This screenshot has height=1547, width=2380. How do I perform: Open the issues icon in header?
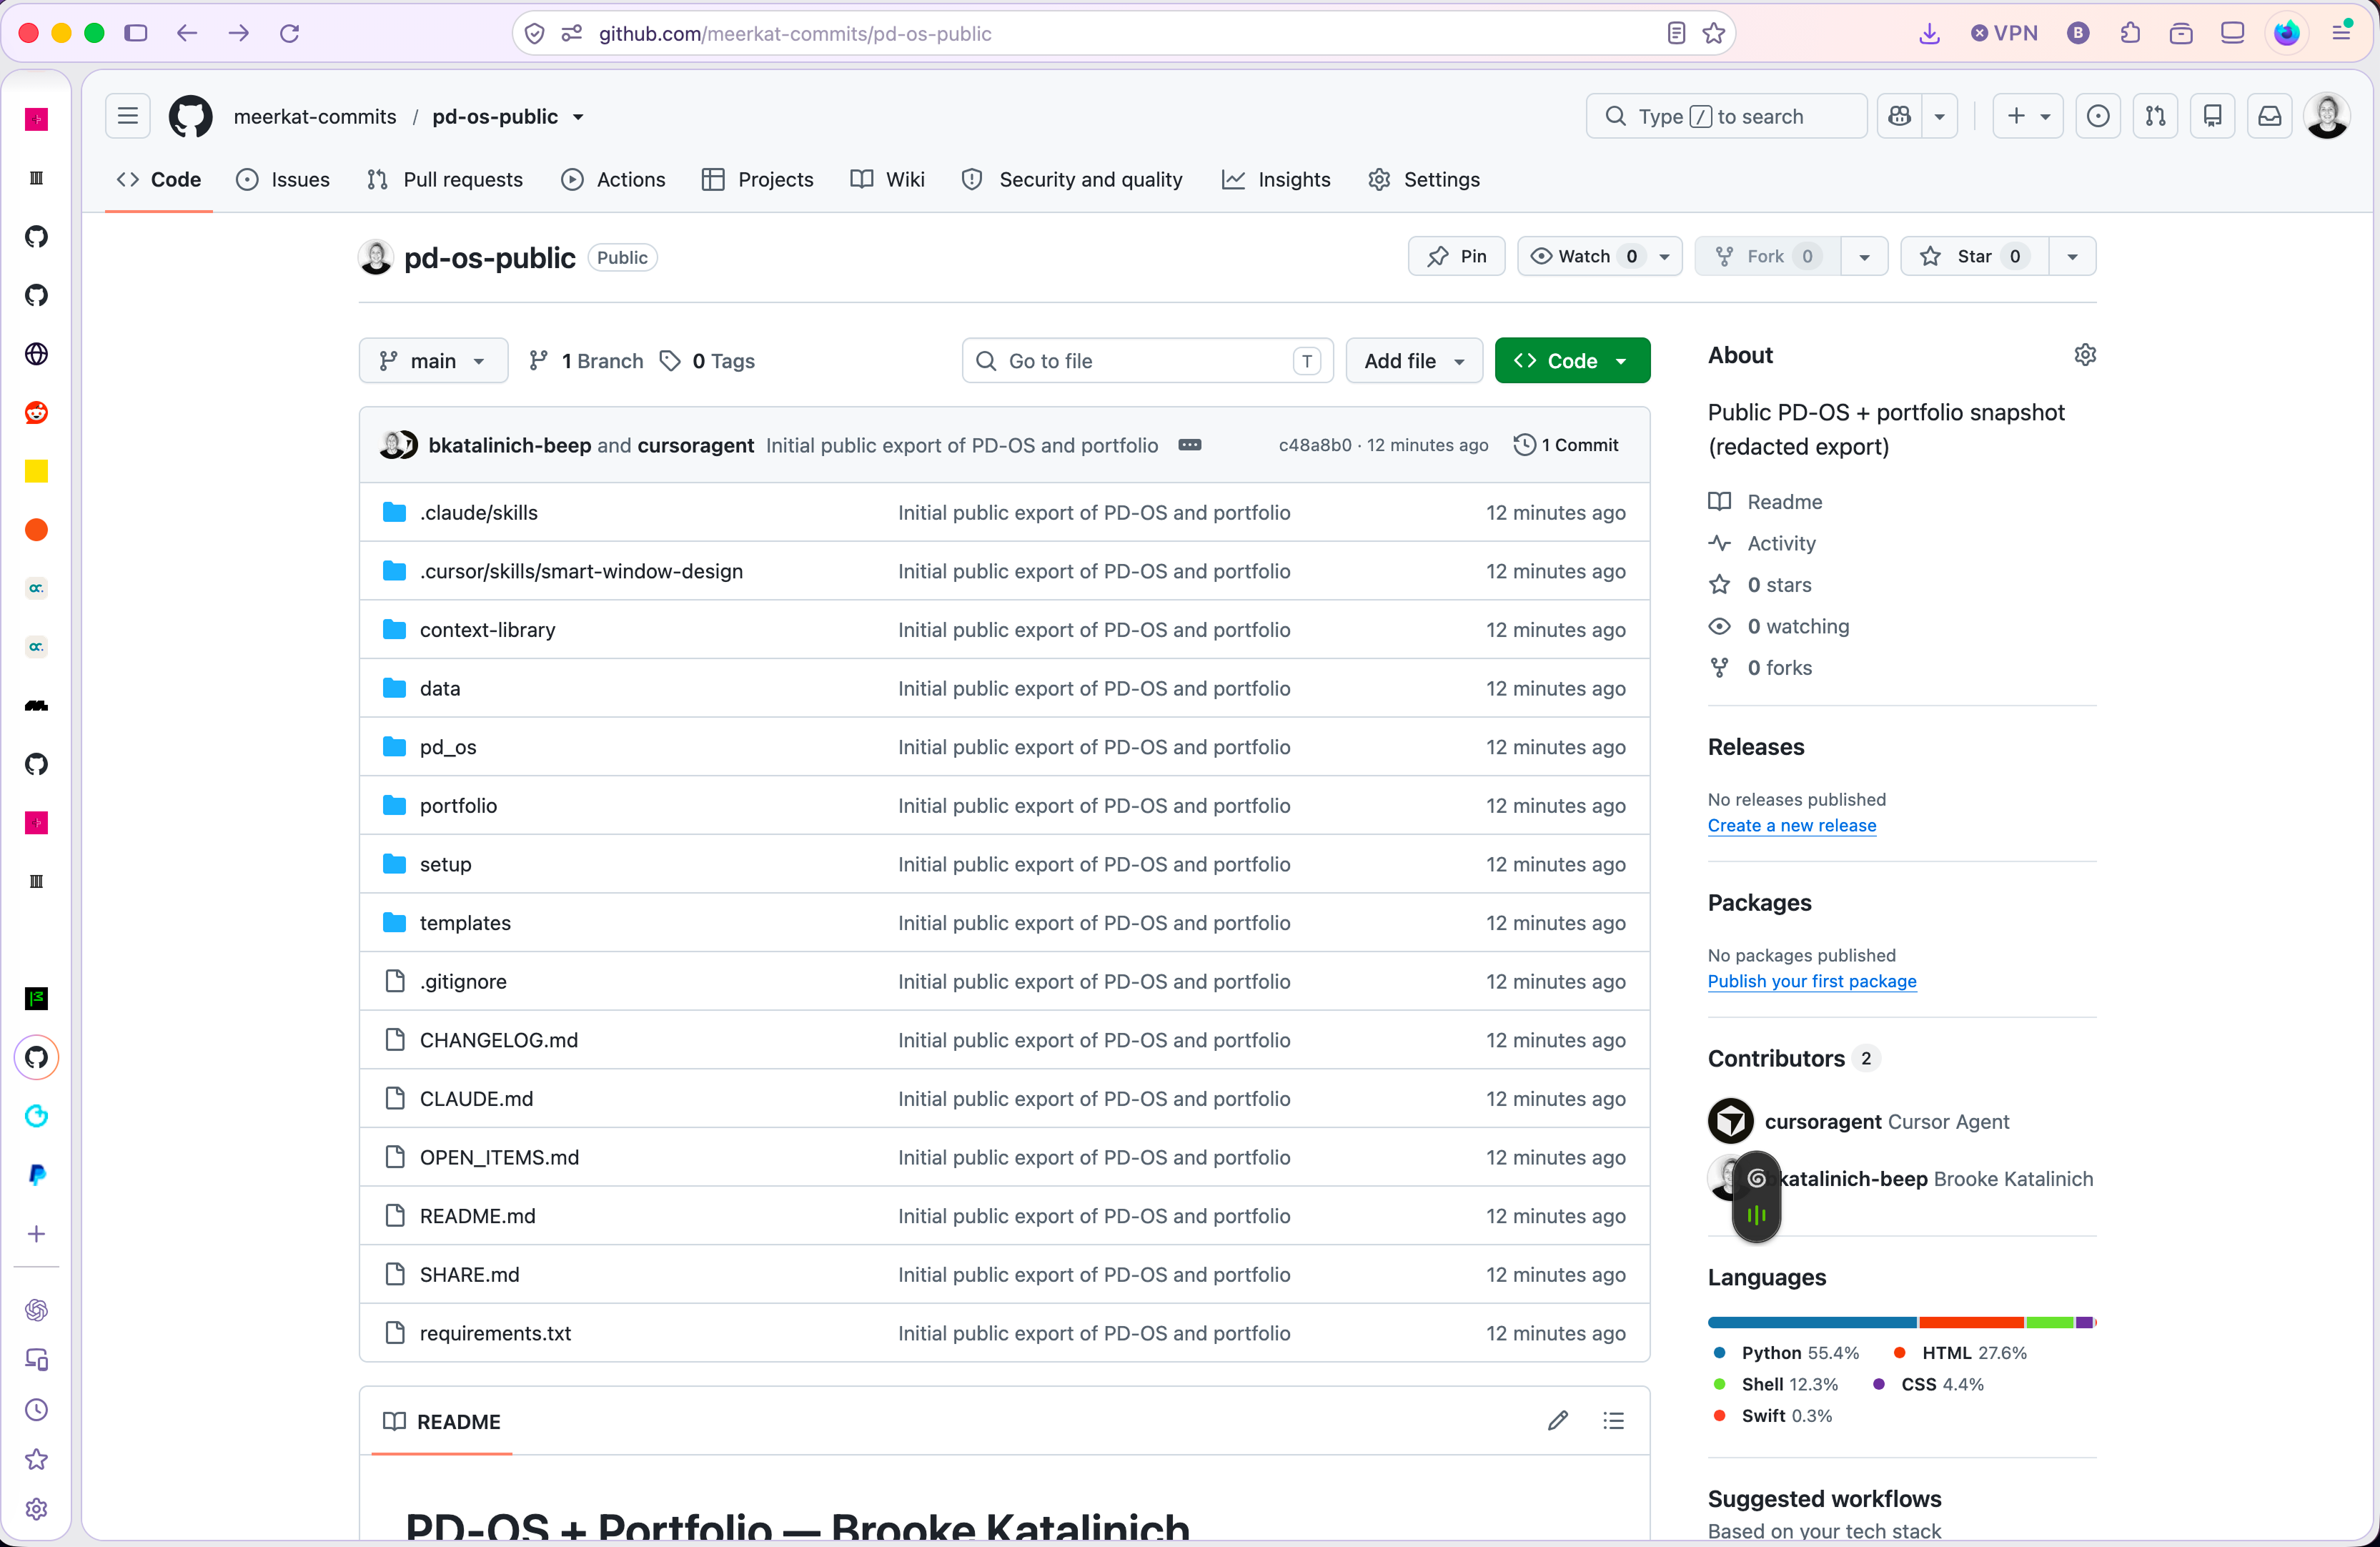click(2098, 117)
